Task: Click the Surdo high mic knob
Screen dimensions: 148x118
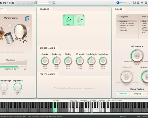Action: (91, 61)
